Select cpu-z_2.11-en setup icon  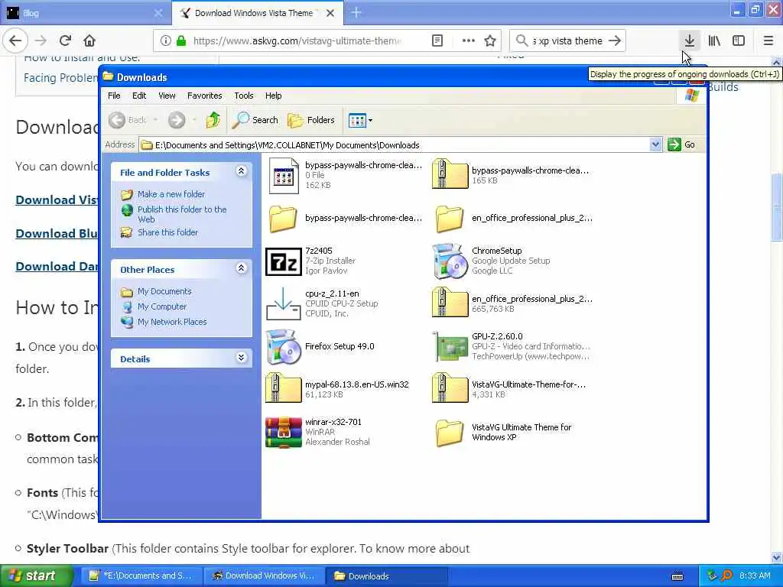pos(283,303)
